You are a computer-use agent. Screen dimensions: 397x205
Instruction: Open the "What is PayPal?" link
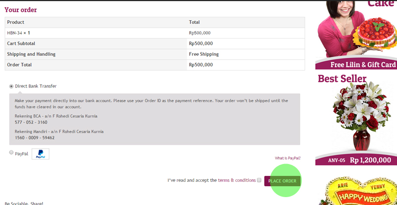point(287,158)
